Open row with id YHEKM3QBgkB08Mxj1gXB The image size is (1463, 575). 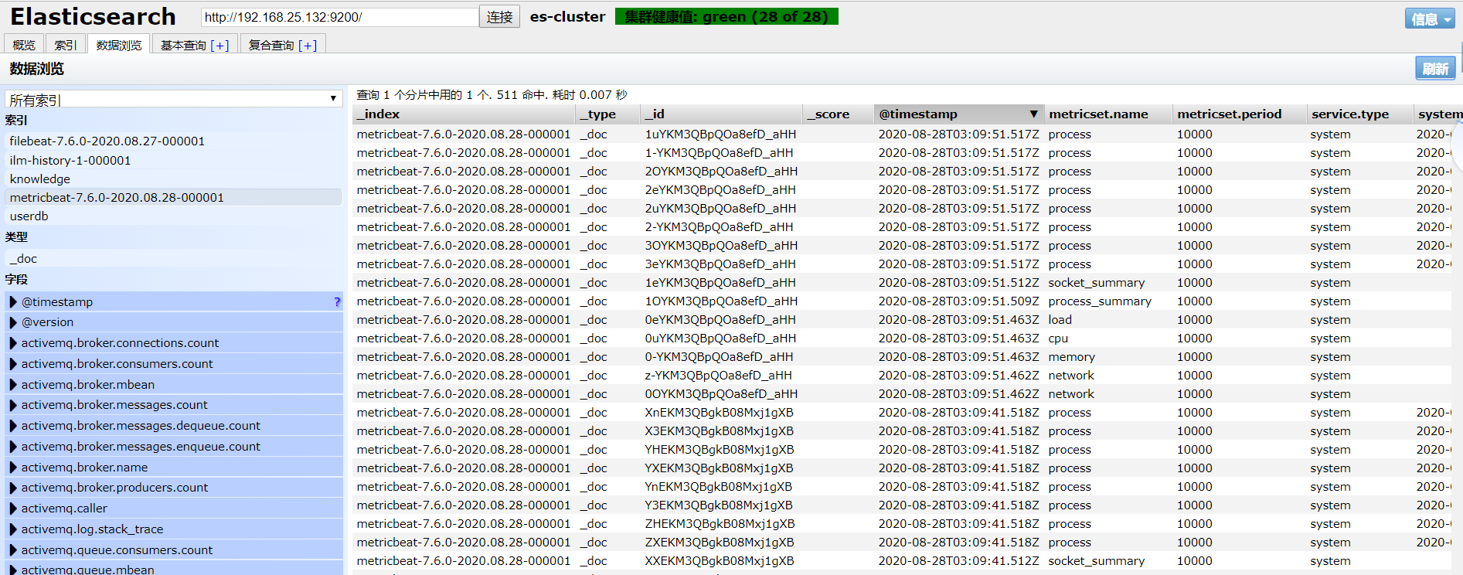pyautogui.click(x=720, y=450)
